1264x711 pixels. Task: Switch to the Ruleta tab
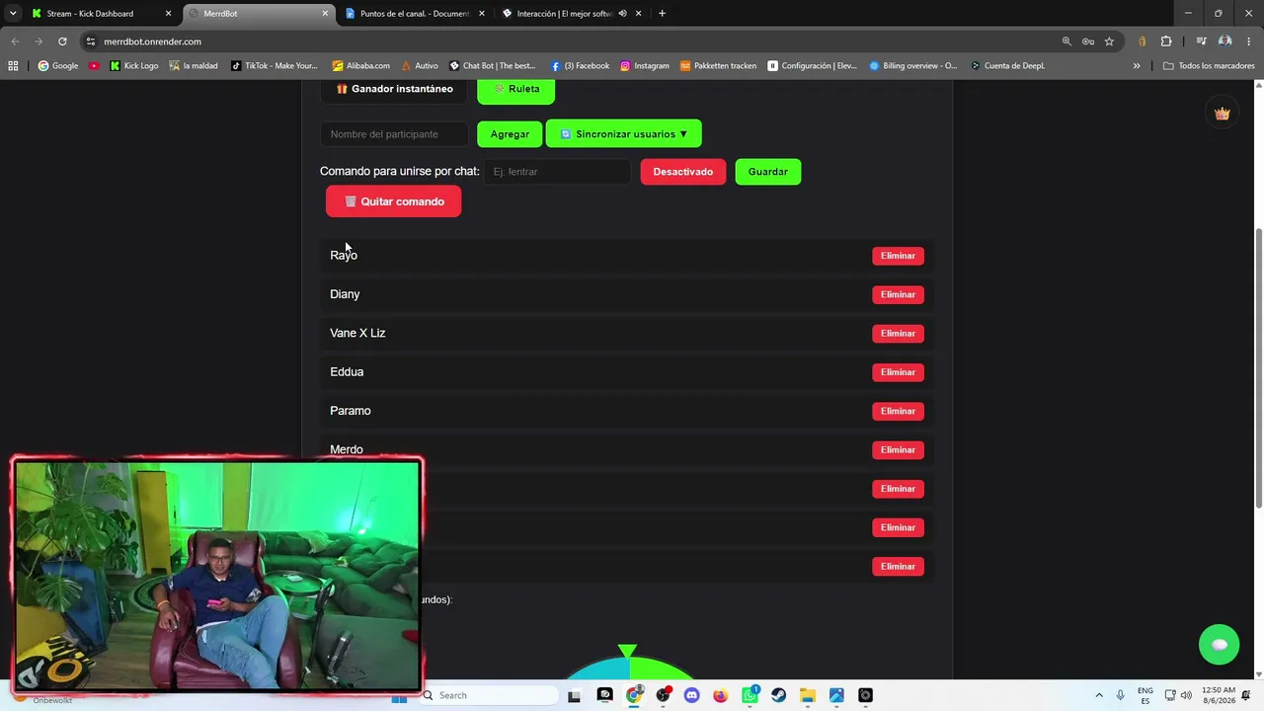tap(516, 89)
